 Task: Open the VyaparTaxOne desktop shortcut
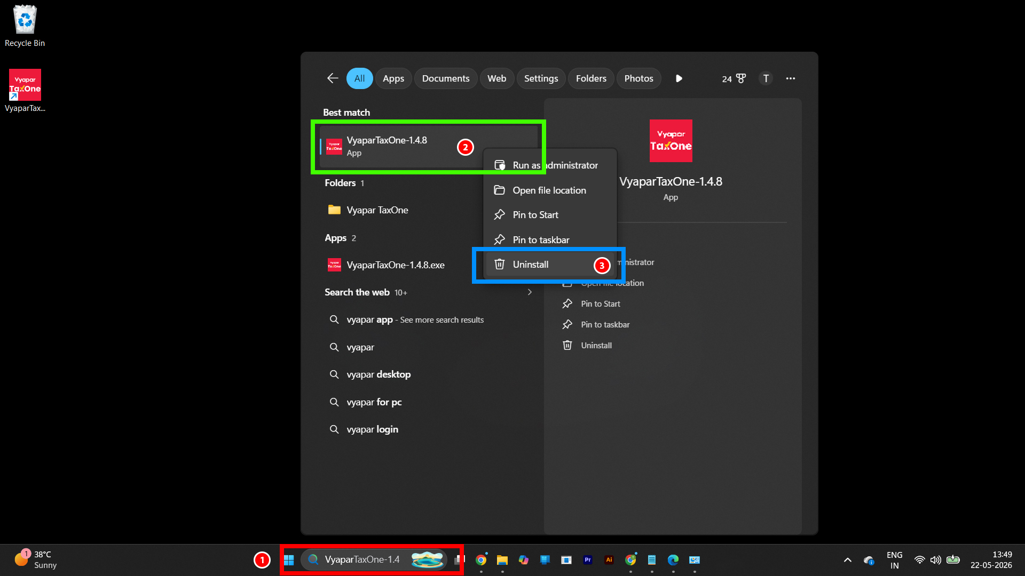pos(25,91)
